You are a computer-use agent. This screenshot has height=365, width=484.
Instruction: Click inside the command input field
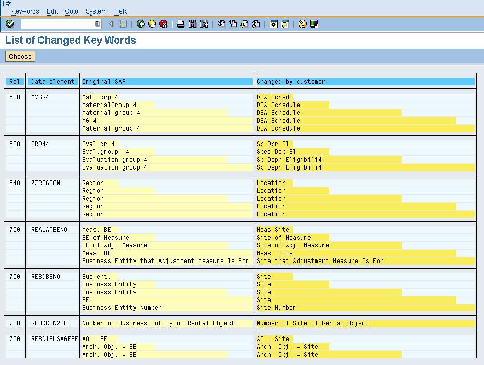pos(57,23)
